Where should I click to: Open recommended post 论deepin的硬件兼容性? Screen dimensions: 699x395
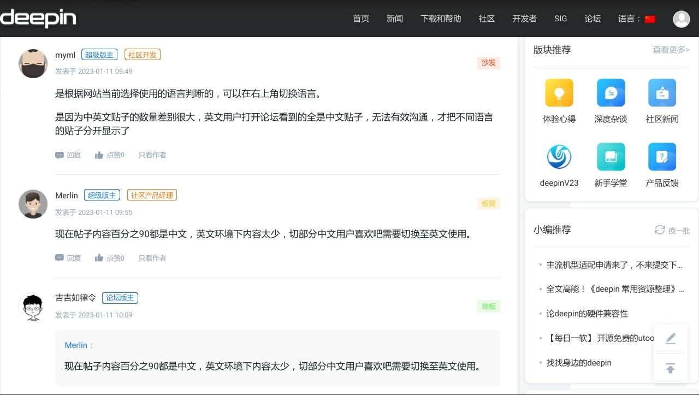point(587,314)
